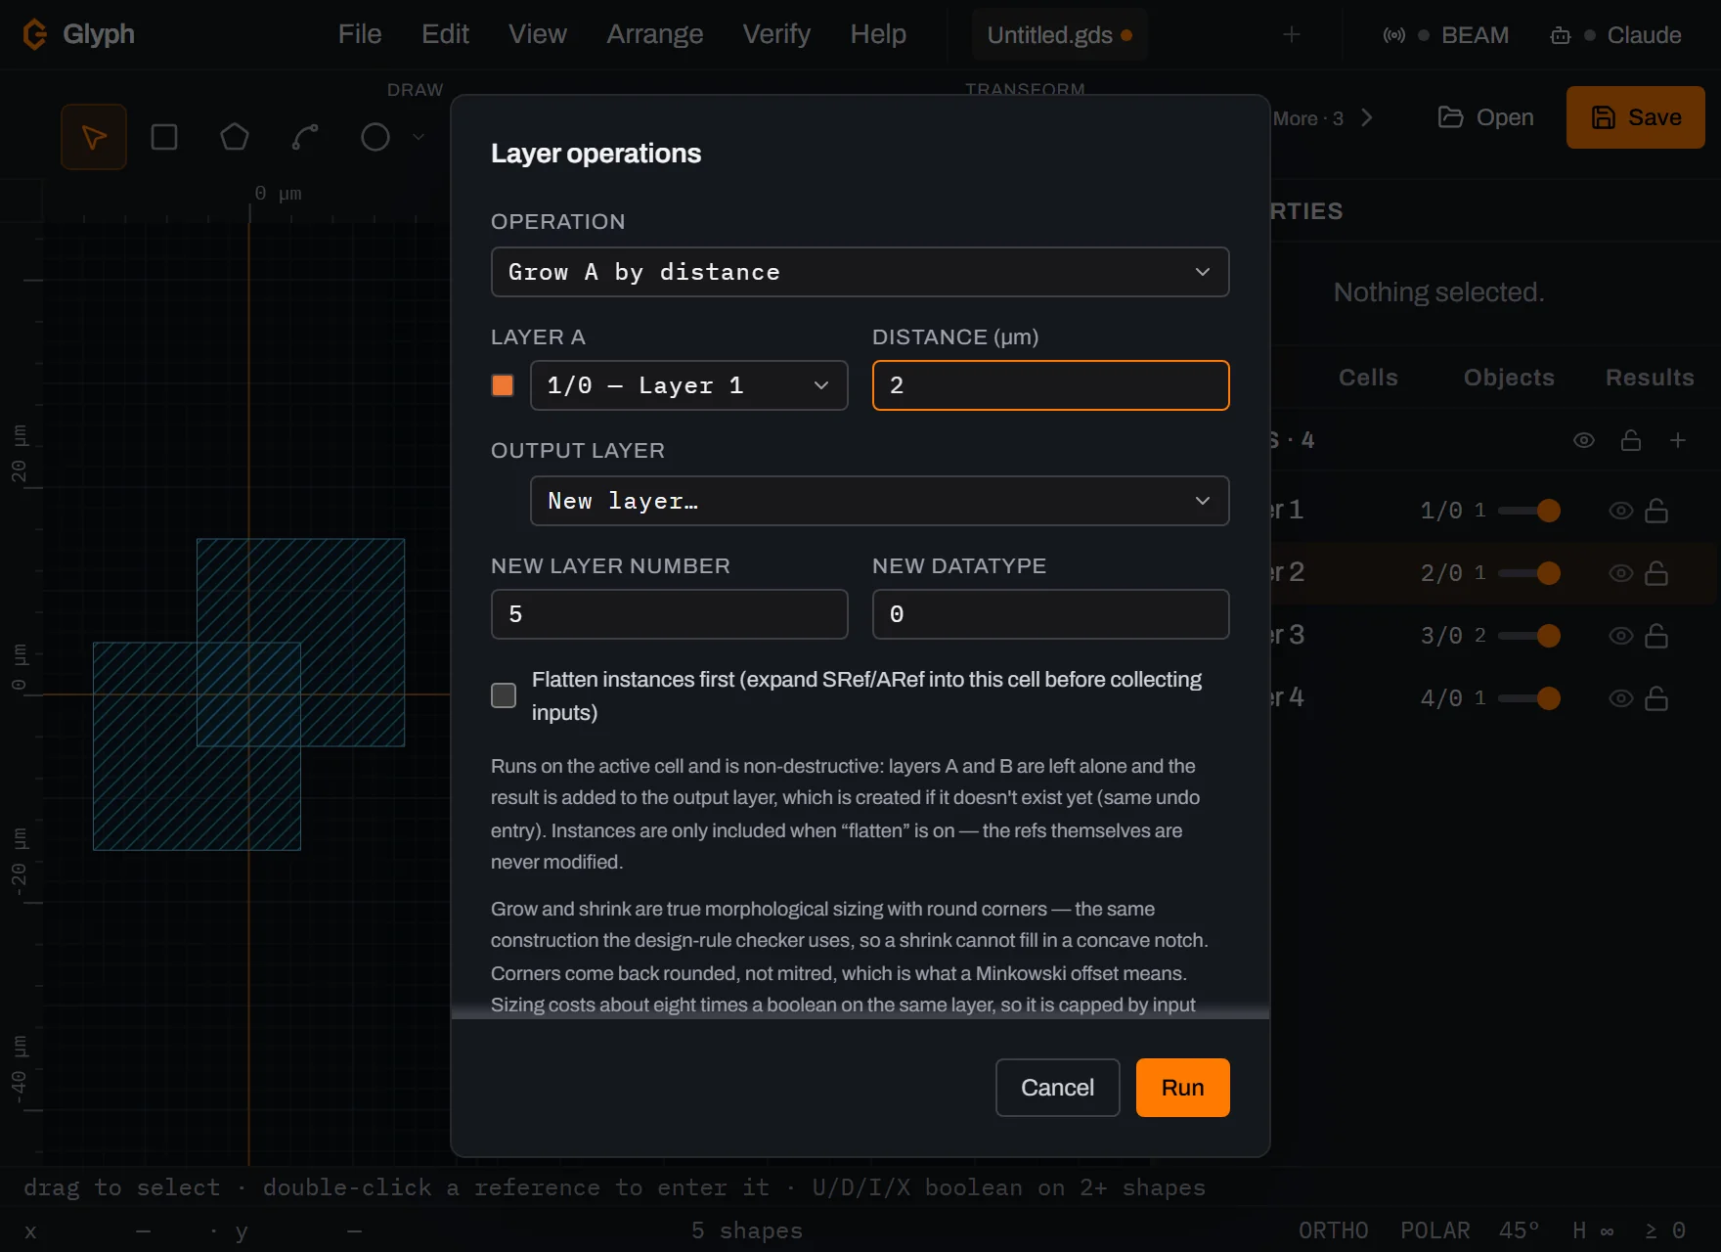Screen dimensions: 1721x1252
Task: Lock the 1/0 layer row
Action: [x=1656, y=511]
